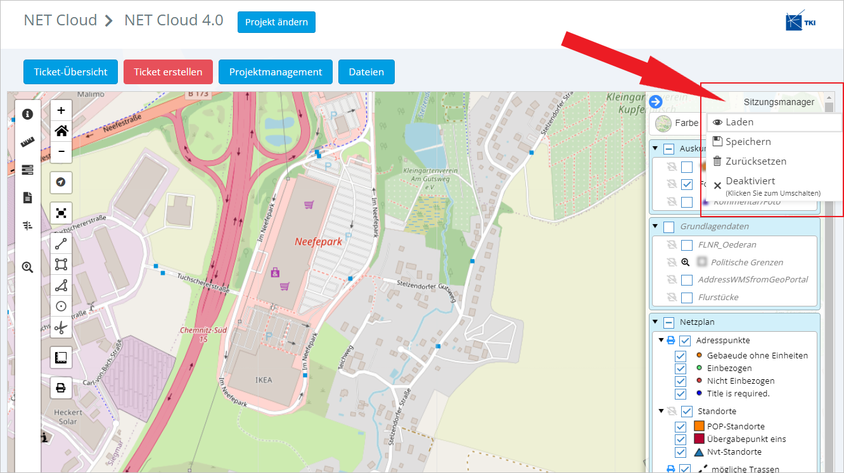This screenshot has width=844, height=473.
Task: Click the locate-me compass arrow button
Action: (x=61, y=182)
